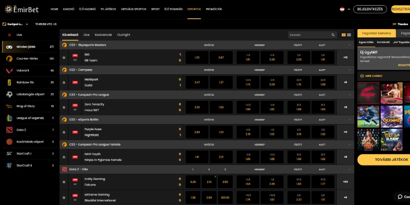Collapse the Dota 2 - Elite section
This screenshot has width=410, height=205.
click(x=350, y=170)
